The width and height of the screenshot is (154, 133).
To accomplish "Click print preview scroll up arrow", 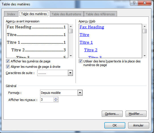I will [x=71, y=26].
